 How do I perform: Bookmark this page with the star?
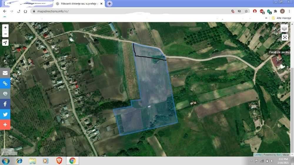(x=246, y=11)
